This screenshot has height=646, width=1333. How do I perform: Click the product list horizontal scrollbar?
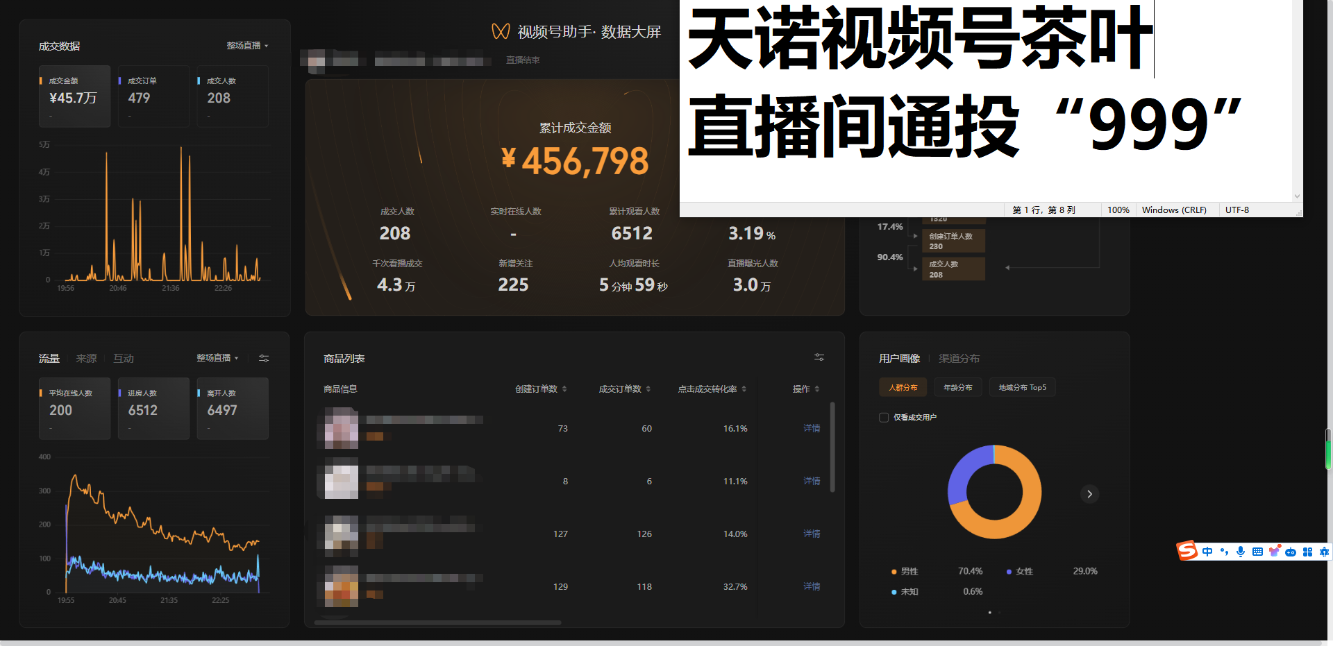pyautogui.click(x=437, y=622)
